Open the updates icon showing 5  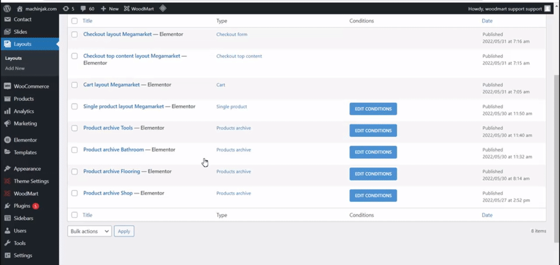(x=66, y=8)
